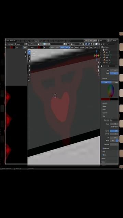Click the Spacing value field
The height and width of the screenshot is (218, 123).
pyautogui.click(x=114, y=124)
